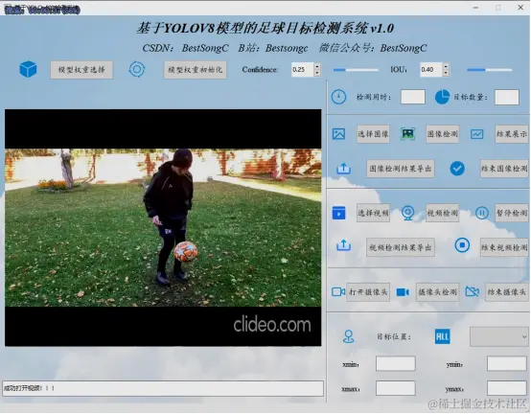Click the 结束视频检测 button
The width and height of the screenshot is (531, 414).
point(504,247)
